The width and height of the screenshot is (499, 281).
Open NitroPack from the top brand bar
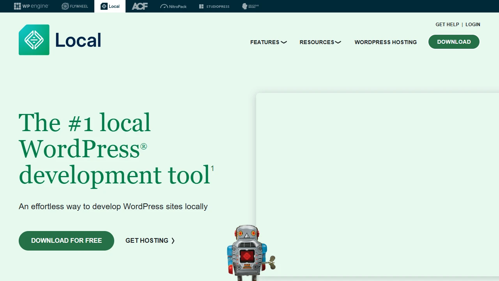(173, 6)
